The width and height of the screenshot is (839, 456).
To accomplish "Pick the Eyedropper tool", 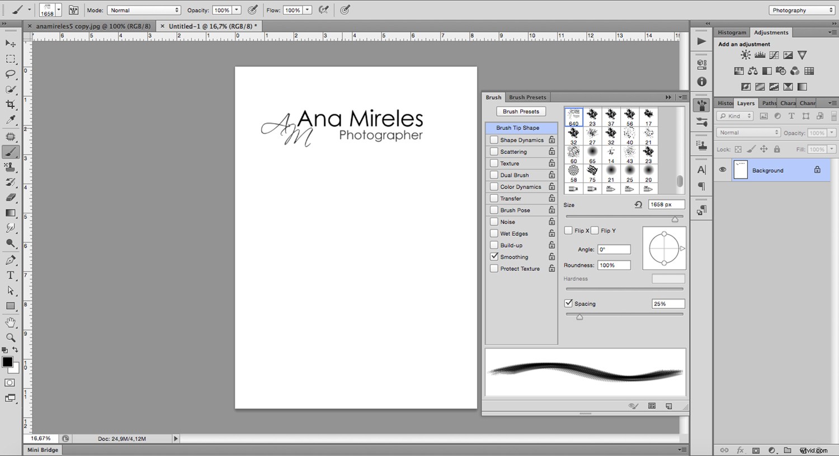I will click(10, 119).
